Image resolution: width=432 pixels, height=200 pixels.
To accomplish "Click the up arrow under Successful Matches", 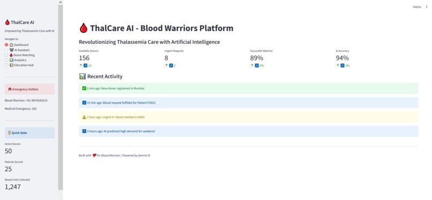I will point(252,65).
